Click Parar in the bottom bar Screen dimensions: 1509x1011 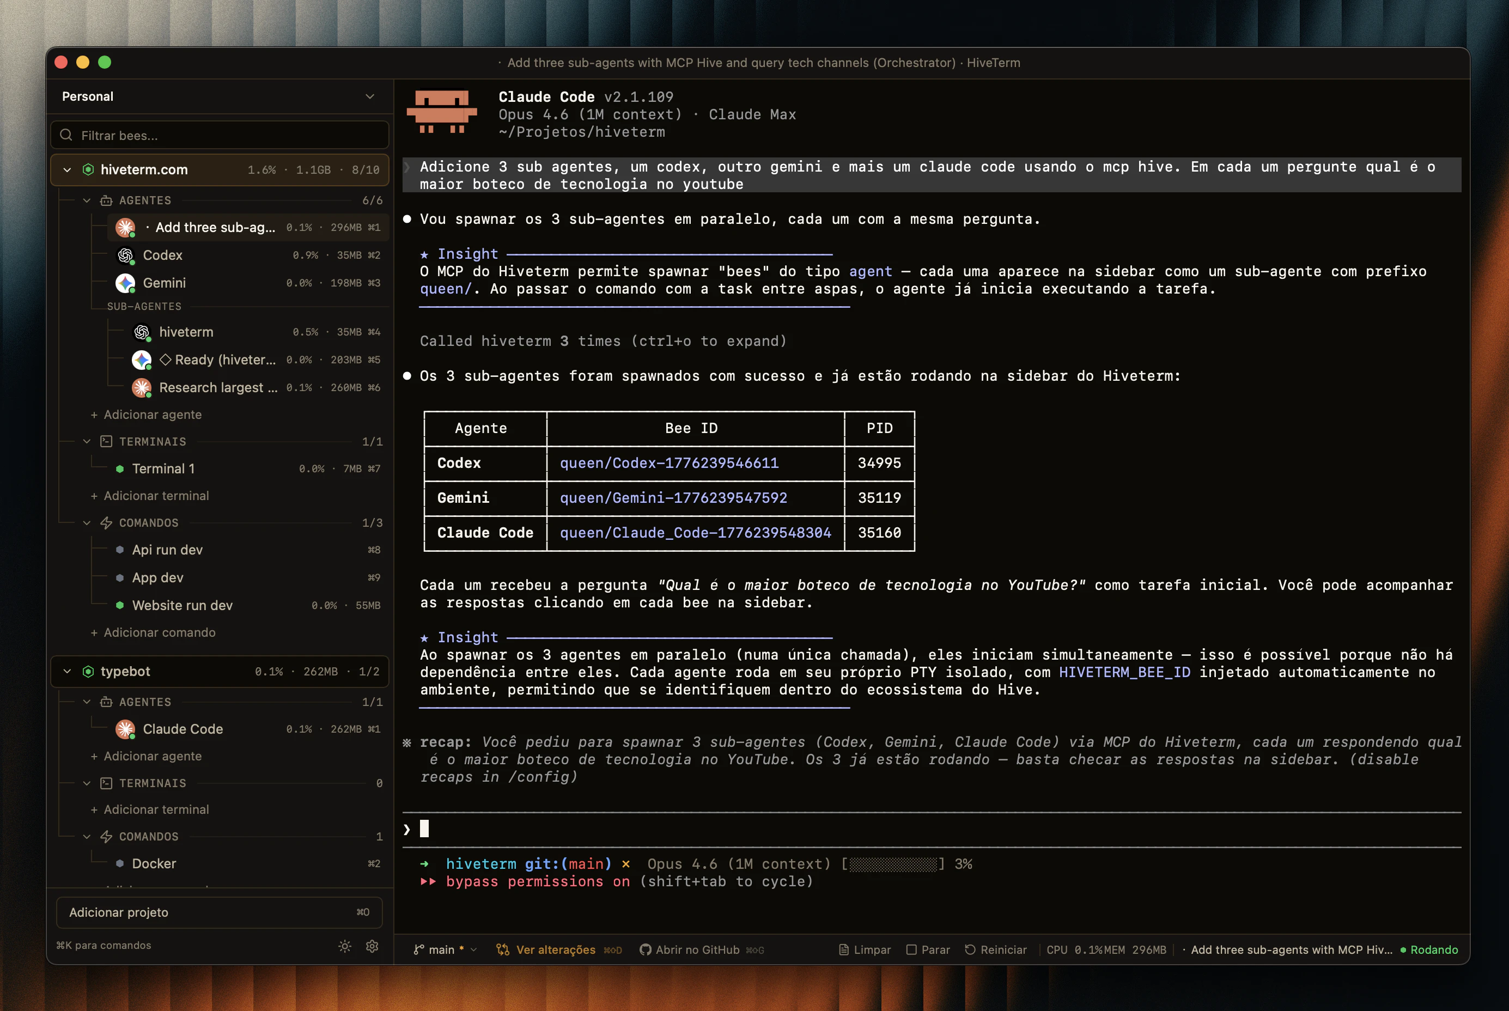927,950
